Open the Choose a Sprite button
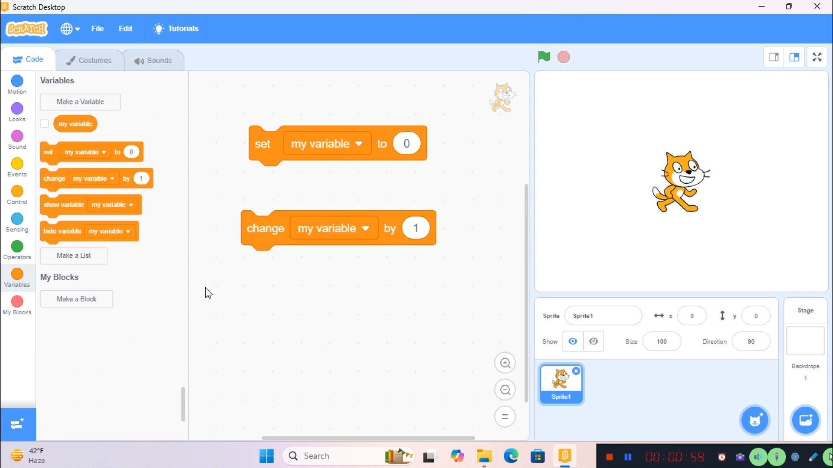The image size is (833, 468). coord(755,420)
